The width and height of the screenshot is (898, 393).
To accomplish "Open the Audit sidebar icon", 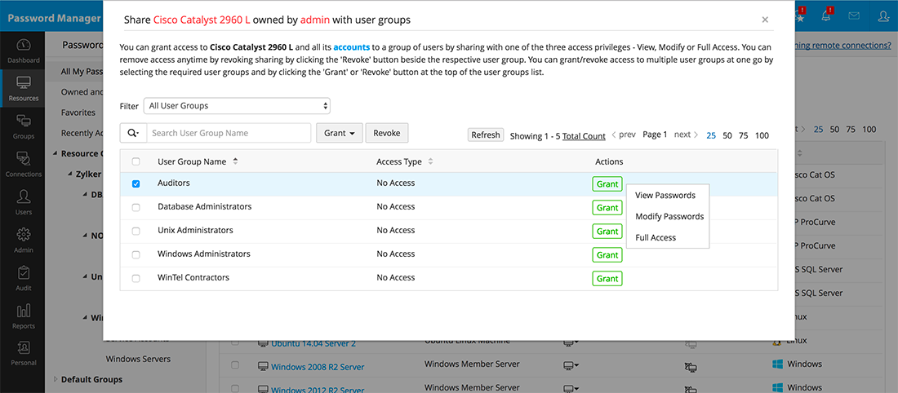I will click(24, 277).
